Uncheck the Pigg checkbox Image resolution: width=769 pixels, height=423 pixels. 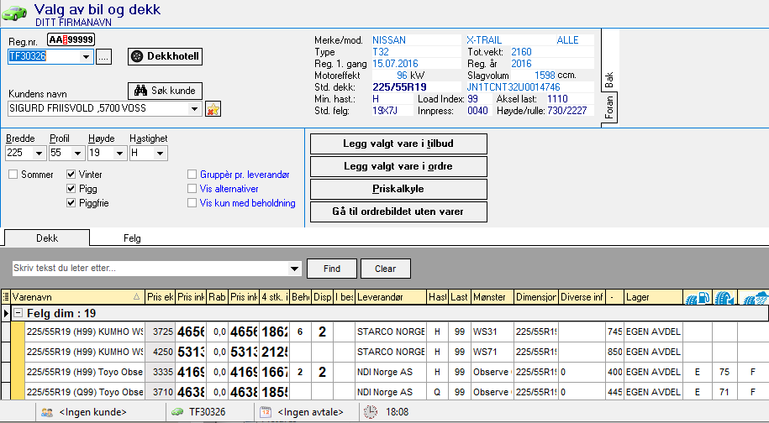[x=71, y=189]
